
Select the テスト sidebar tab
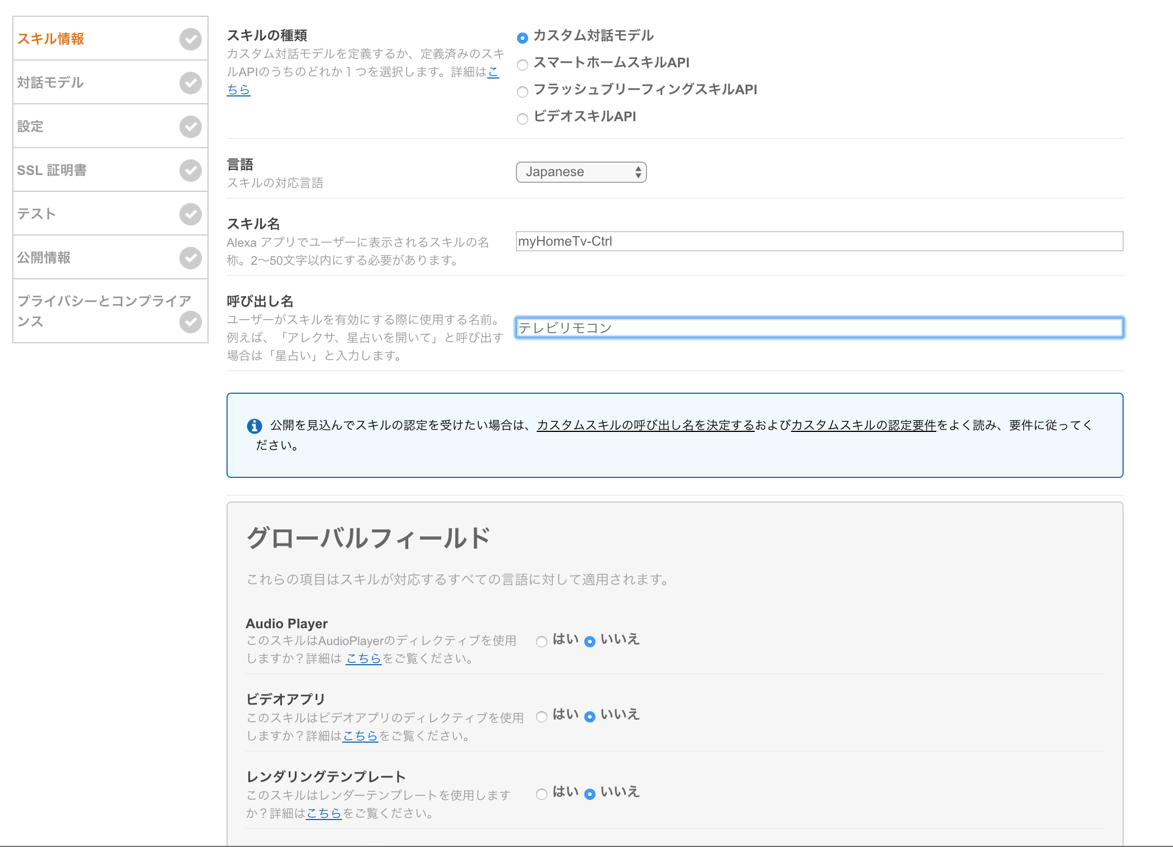click(x=110, y=214)
